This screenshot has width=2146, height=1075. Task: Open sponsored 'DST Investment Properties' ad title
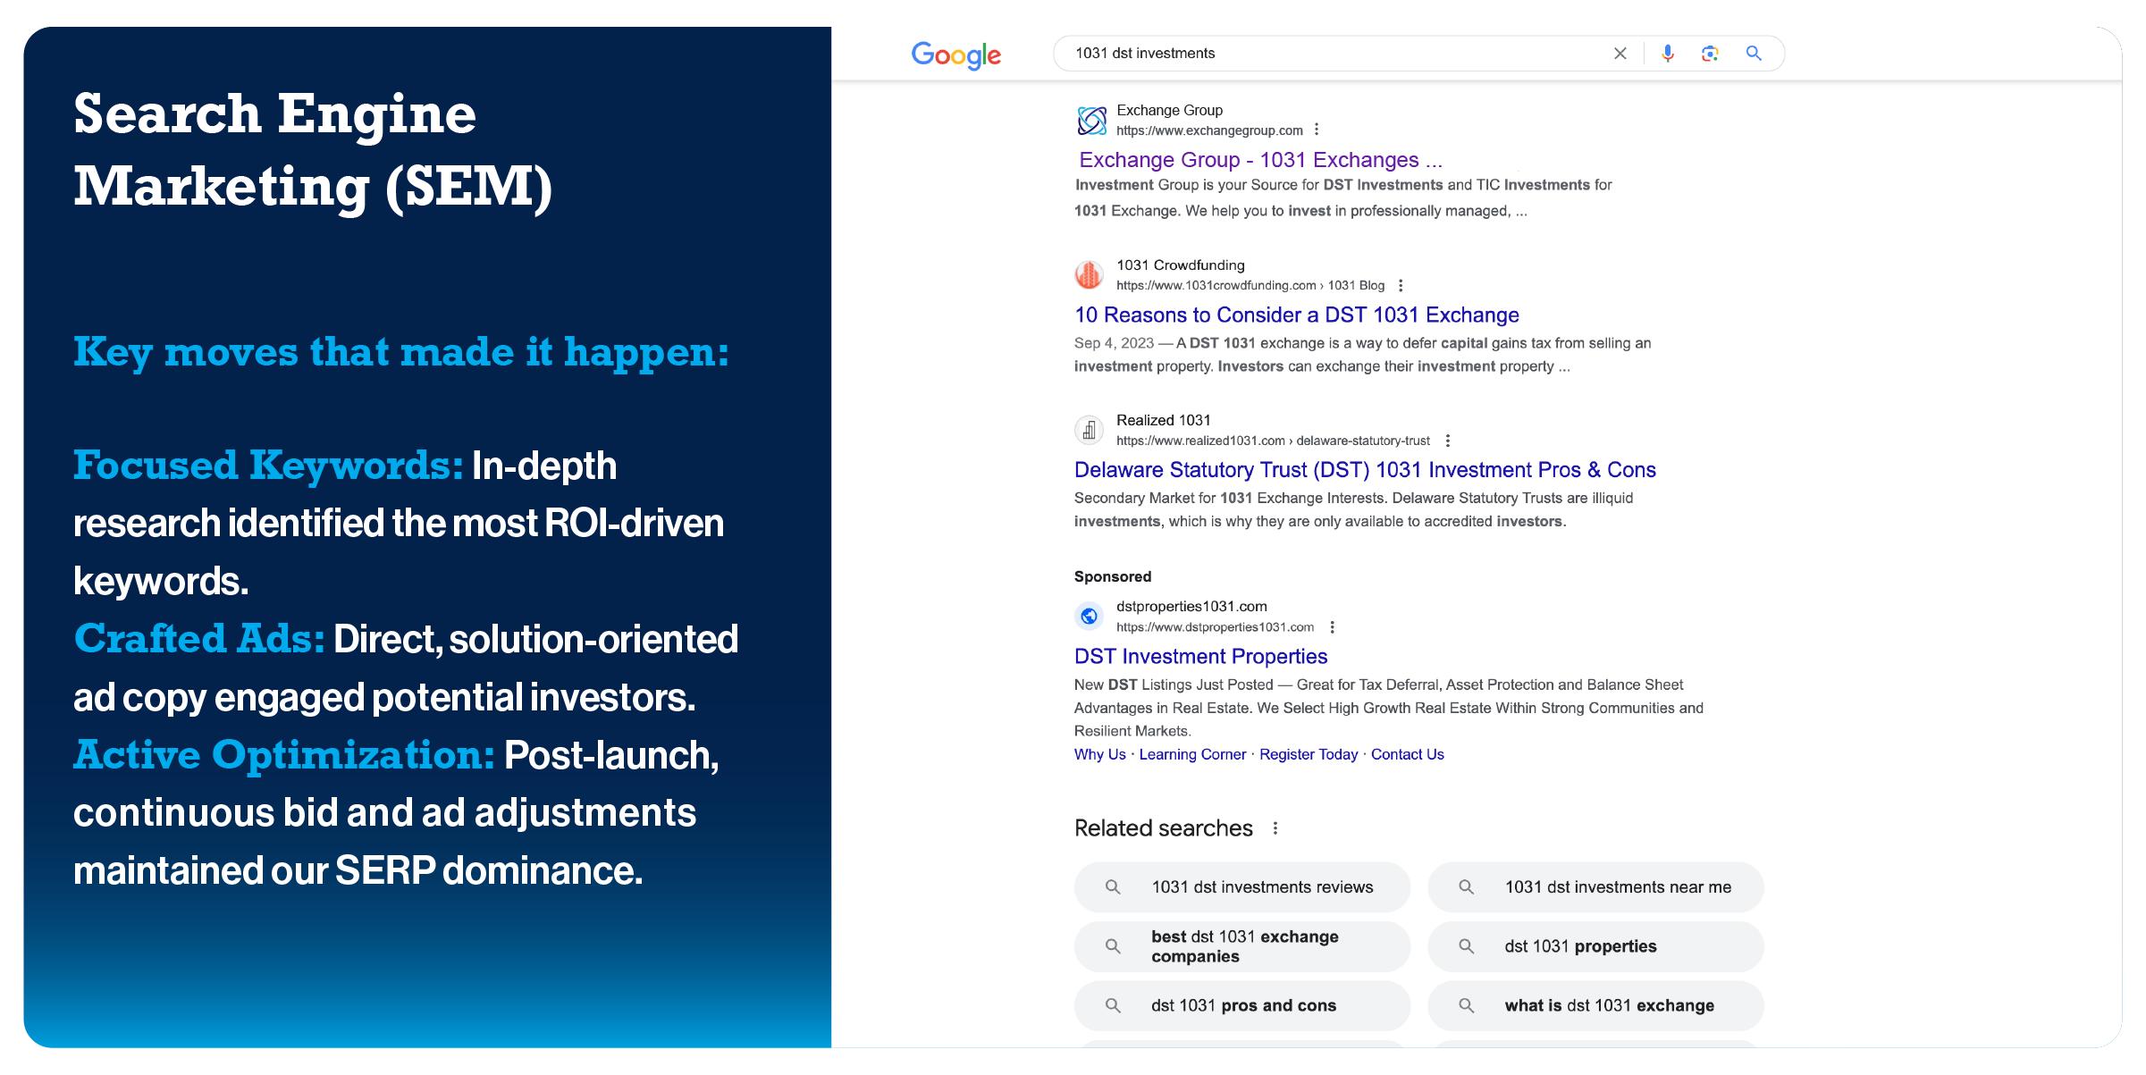[1200, 657]
